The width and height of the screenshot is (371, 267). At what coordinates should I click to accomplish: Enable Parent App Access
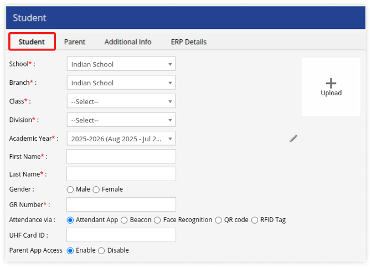[70, 250]
